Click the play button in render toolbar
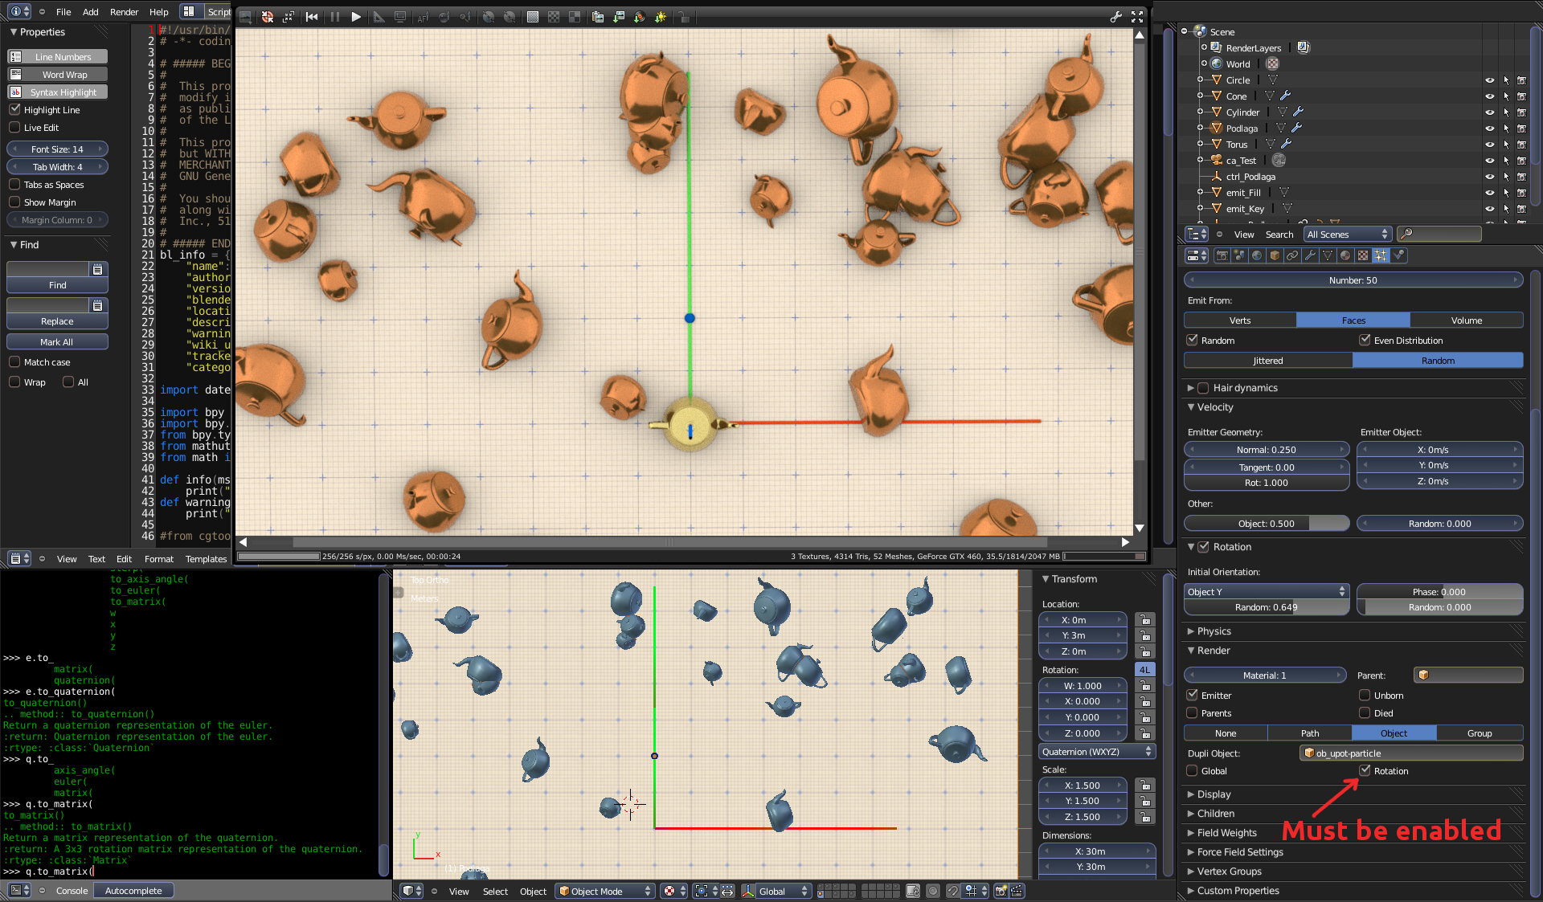 coord(355,17)
